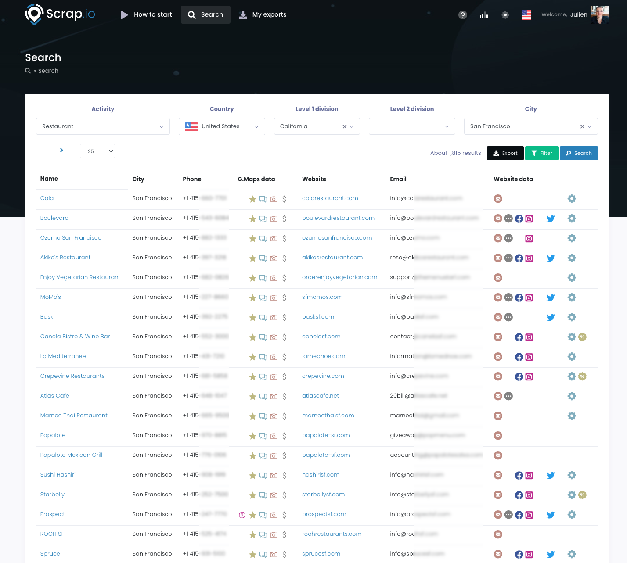
Task: Open the How to start menu item
Action: (146, 15)
